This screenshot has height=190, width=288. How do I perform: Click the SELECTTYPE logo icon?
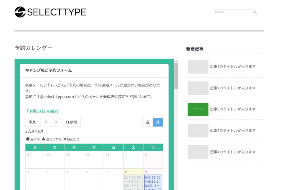click(20, 12)
